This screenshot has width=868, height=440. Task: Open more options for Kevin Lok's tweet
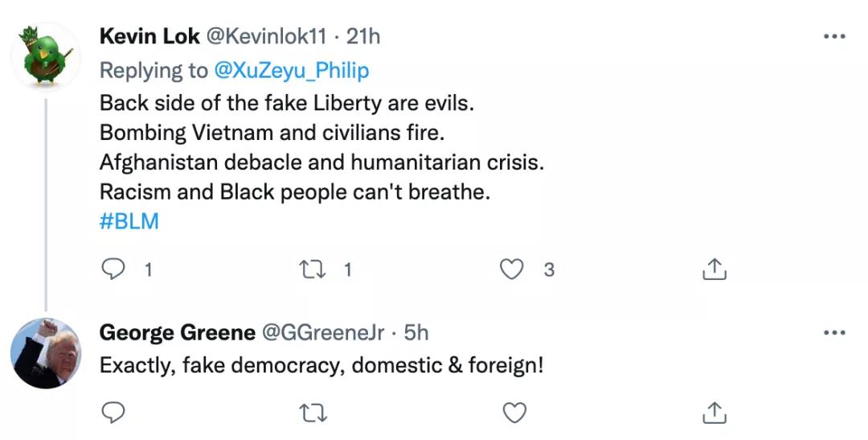pyautogui.click(x=835, y=37)
